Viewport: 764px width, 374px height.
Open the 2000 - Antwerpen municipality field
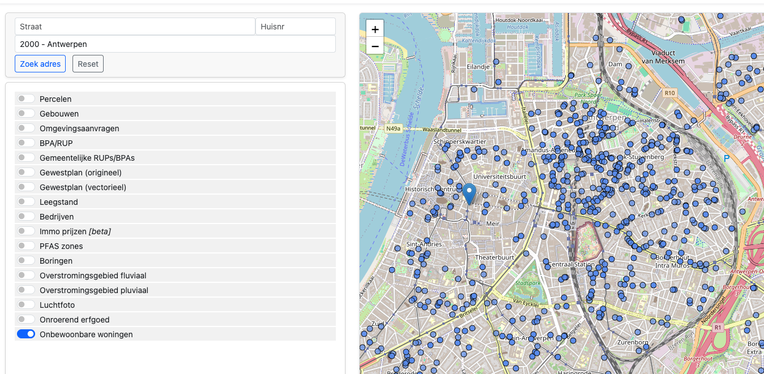175,44
